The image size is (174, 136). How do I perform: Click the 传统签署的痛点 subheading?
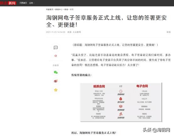tap(82, 75)
